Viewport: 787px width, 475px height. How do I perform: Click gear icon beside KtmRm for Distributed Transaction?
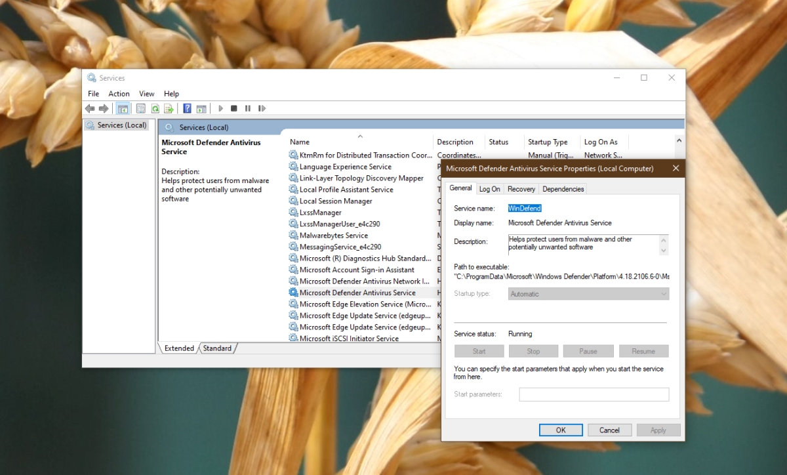point(294,155)
